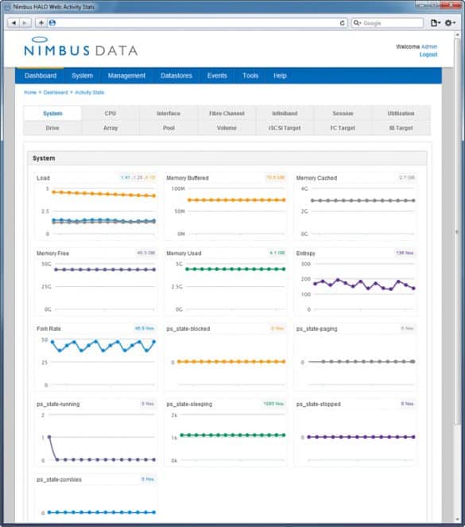
Task: Switch to the Infiniband tab
Action: (285, 113)
